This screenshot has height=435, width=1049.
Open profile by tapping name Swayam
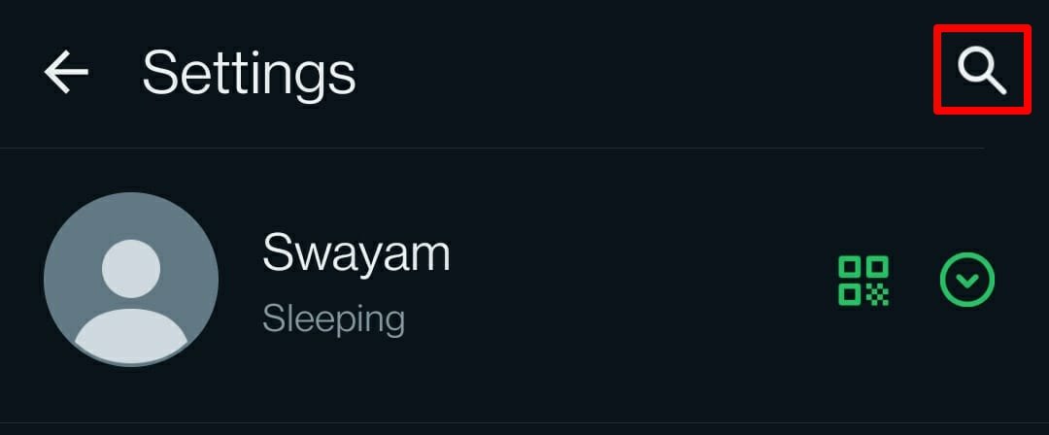(x=356, y=253)
